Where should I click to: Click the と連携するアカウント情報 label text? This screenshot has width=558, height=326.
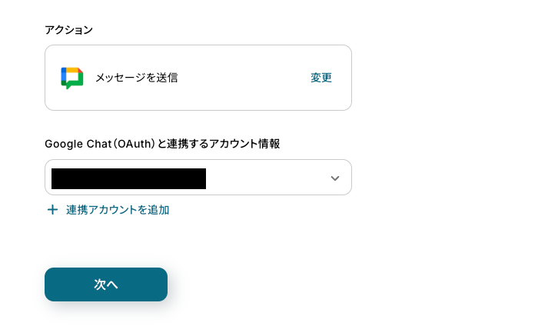[220, 144]
